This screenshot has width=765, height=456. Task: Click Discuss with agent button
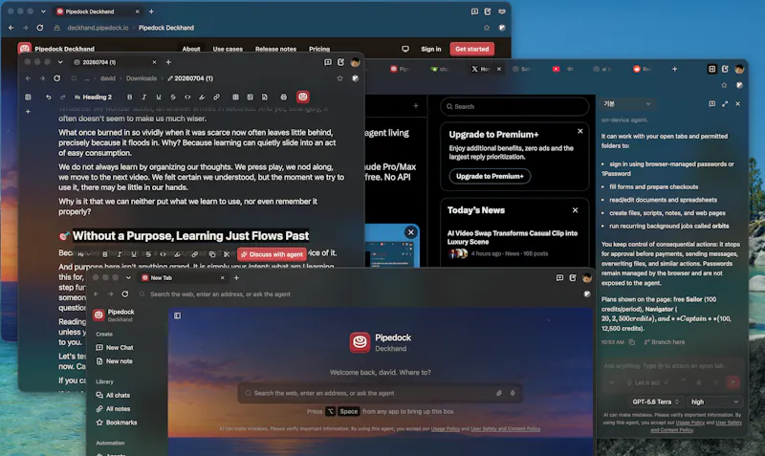click(x=273, y=254)
